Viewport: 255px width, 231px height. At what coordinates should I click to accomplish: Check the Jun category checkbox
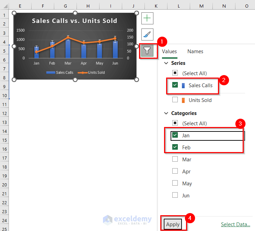(x=175, y=195)
